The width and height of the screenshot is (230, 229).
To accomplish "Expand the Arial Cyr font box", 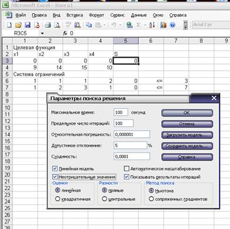I will click(211, 25).
